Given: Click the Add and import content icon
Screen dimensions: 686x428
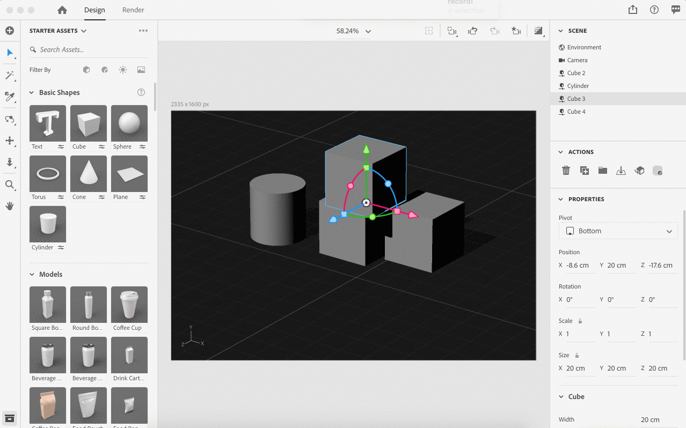Looking at the screenshot, I should click(10, 31).
